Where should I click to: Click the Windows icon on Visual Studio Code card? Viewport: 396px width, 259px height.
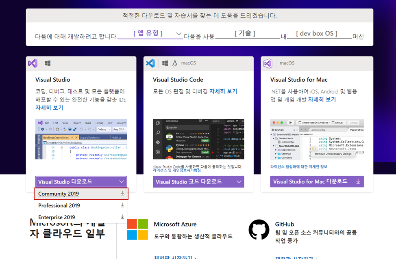pyautogui.click(x=165, y=63)
